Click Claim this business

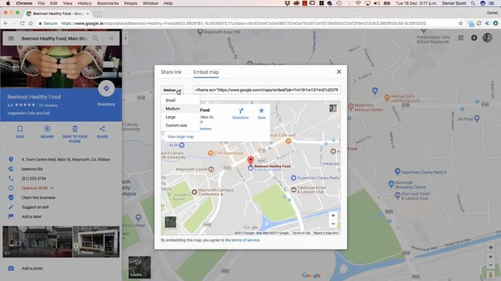point(38,197)
